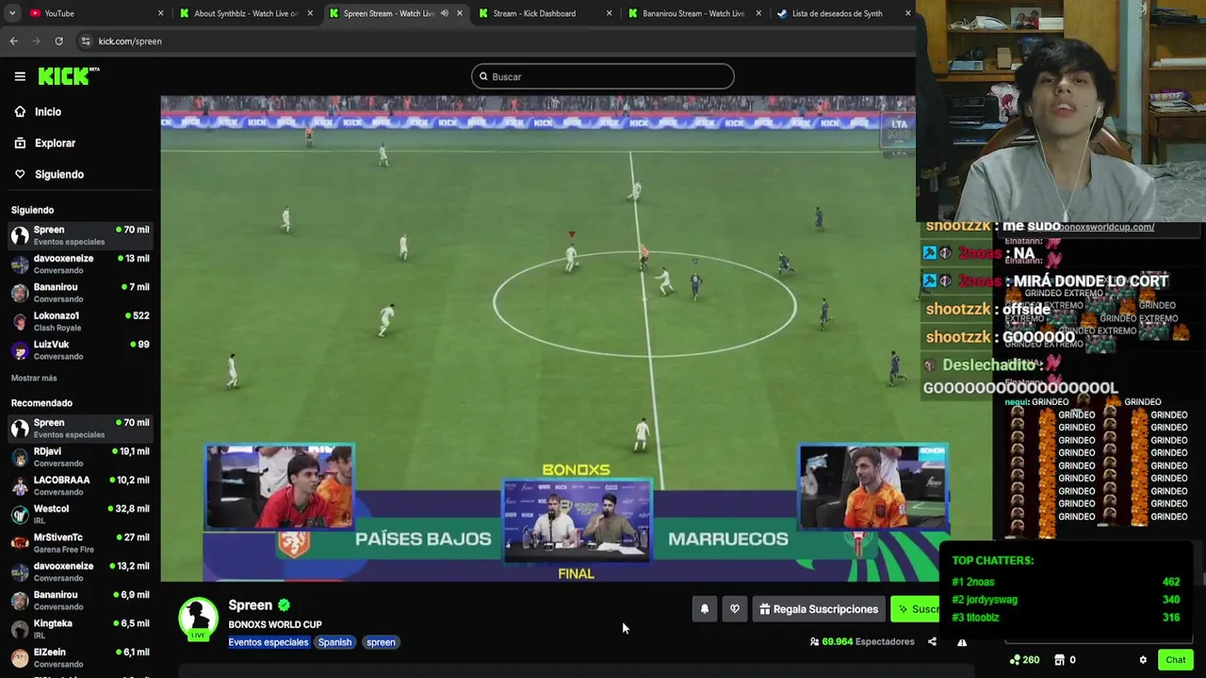Click Spreen's verified badge icon
The height and width of the screenshot is (678, 1206).
pyautogui.click(x=284, y=605)
